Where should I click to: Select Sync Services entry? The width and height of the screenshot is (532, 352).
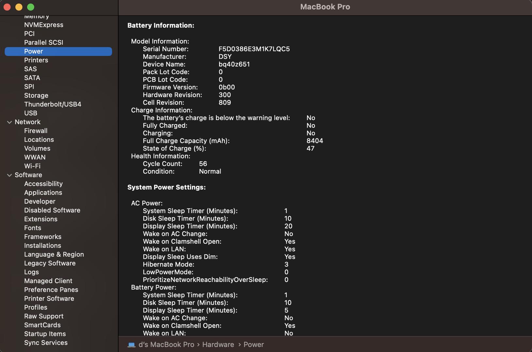[46, 342]
